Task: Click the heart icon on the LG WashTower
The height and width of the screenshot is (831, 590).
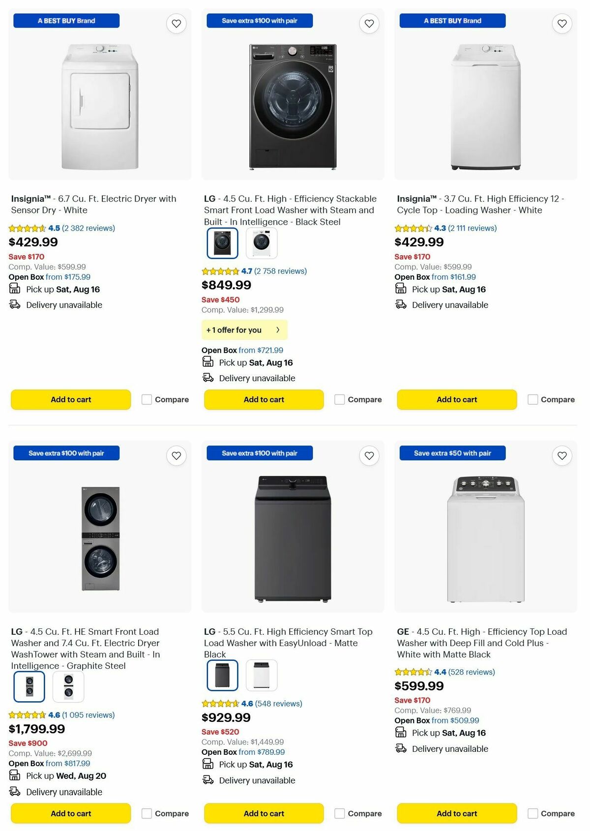Action: [176, 456]
